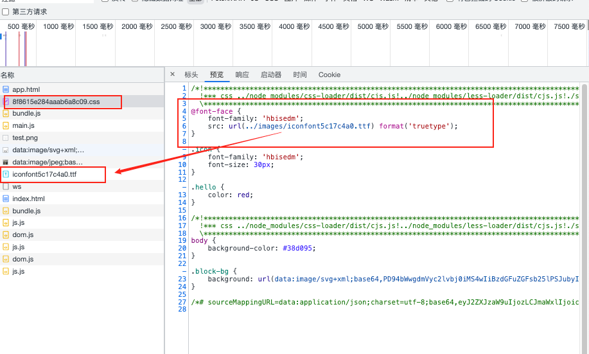Viewport: 589px width, 354px height.
Task: Click the ws websocket row icon
Action: click(x=6, y=186)
